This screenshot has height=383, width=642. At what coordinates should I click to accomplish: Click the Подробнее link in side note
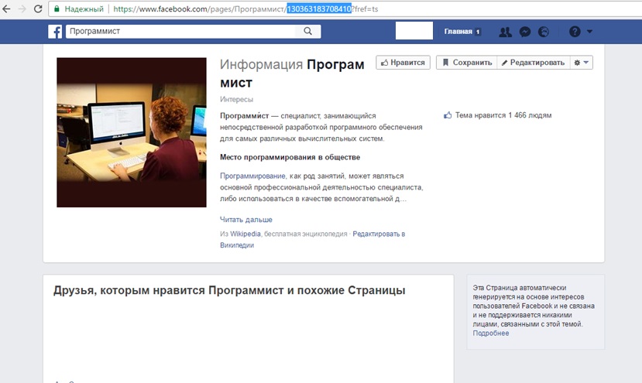tap(491, 333)
